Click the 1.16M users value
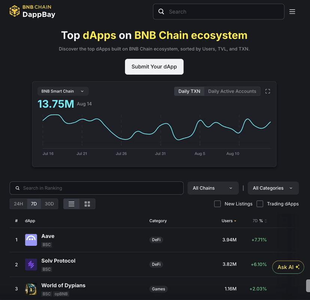The image size is (310, 300). pyautogui.click(x=231, y=289)
